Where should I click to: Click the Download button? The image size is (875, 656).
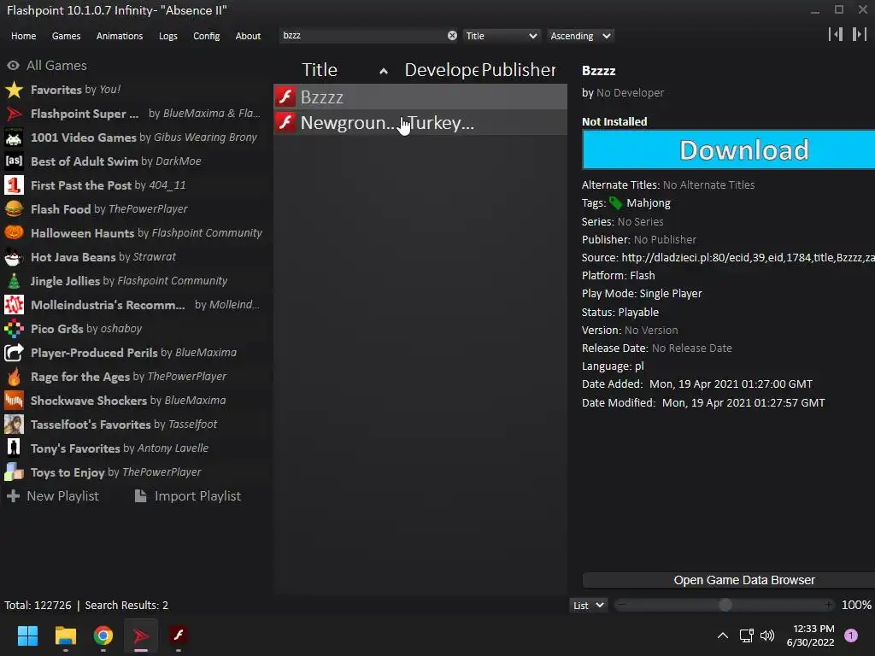(729, 149)
